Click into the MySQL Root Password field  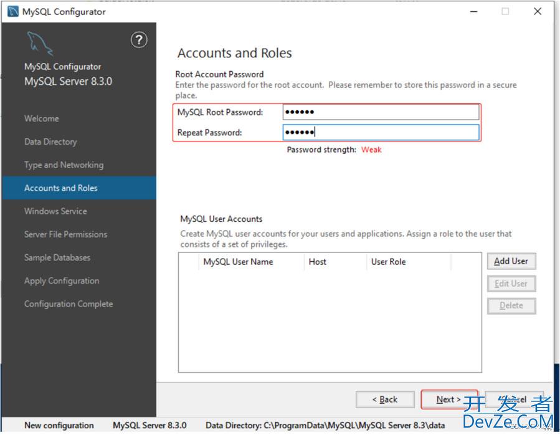(381, 112)
